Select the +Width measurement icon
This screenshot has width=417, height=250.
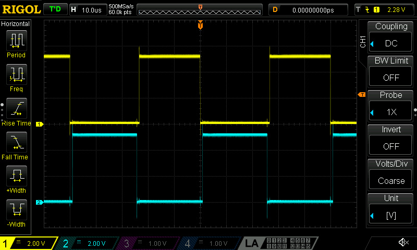[x=17, y=176]
